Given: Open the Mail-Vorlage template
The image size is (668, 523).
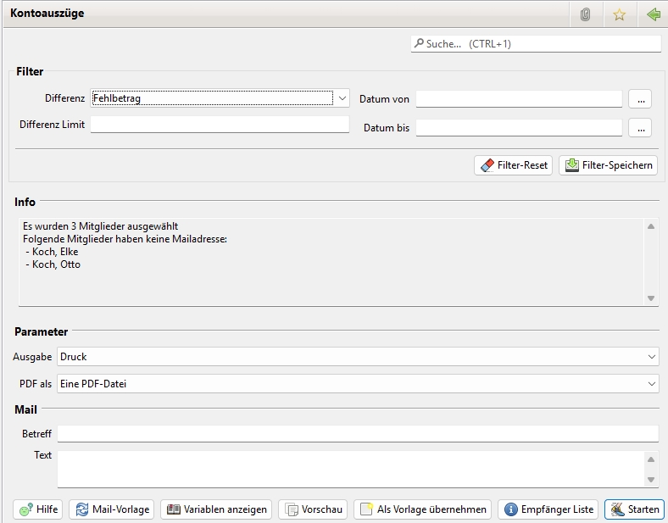Looking at the screenshot, I should pos(112,509).
